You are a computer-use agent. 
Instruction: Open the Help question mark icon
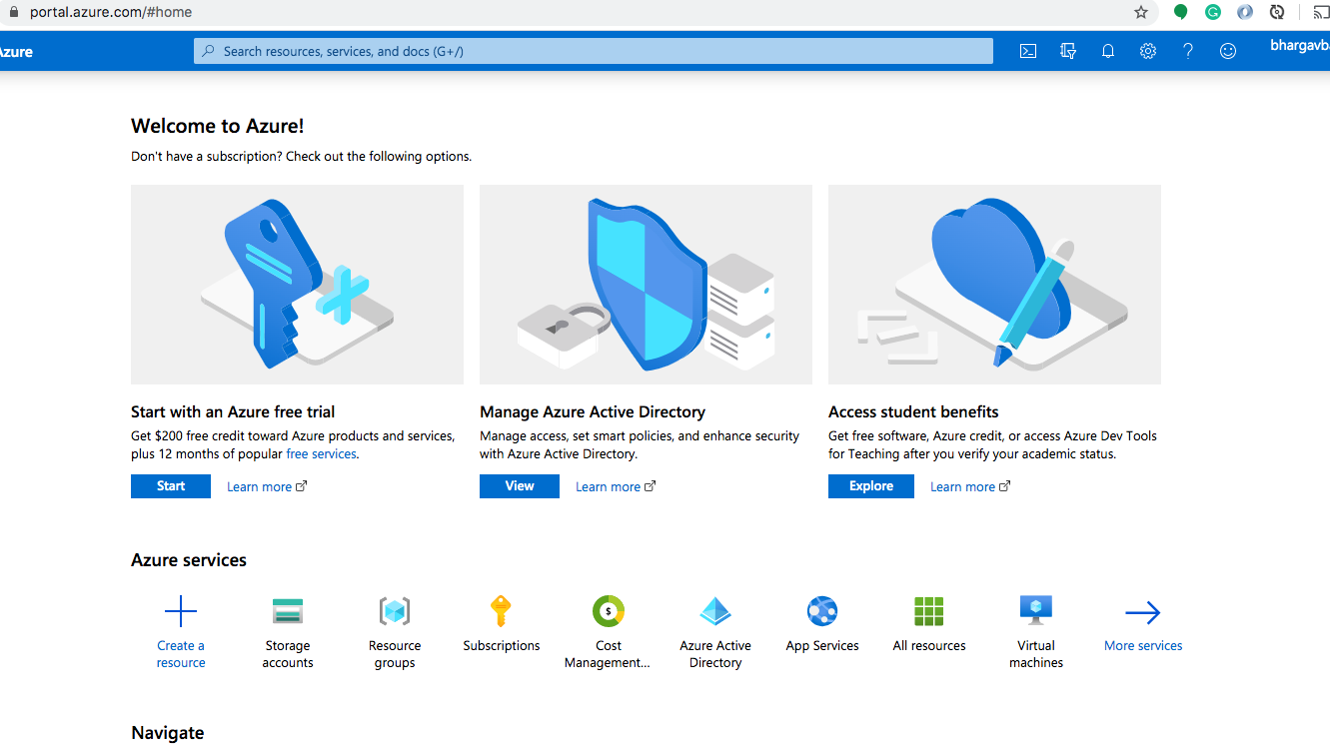pos(1188,51)
